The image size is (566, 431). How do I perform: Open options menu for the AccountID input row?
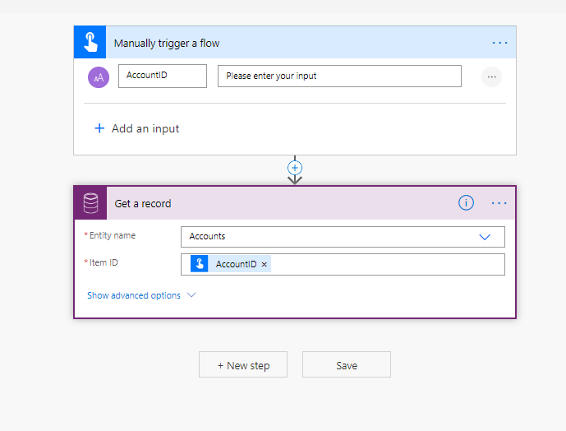[x=491, y=76]
